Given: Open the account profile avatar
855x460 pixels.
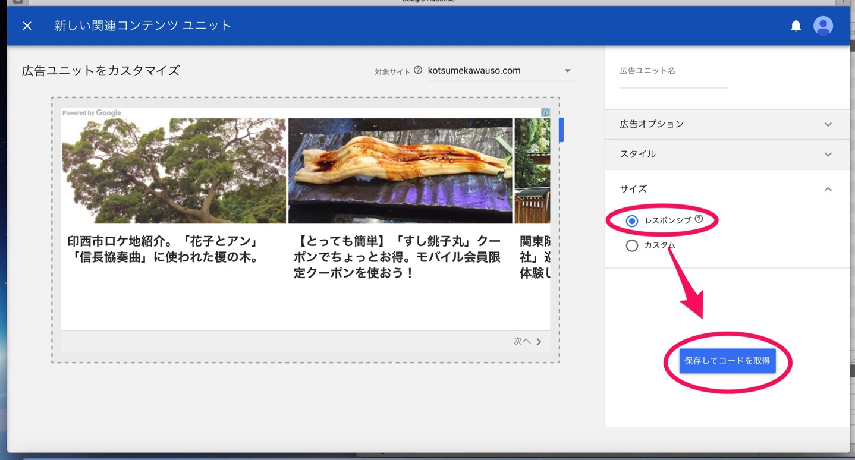Looking at the screenshot, I should [823, 26].
